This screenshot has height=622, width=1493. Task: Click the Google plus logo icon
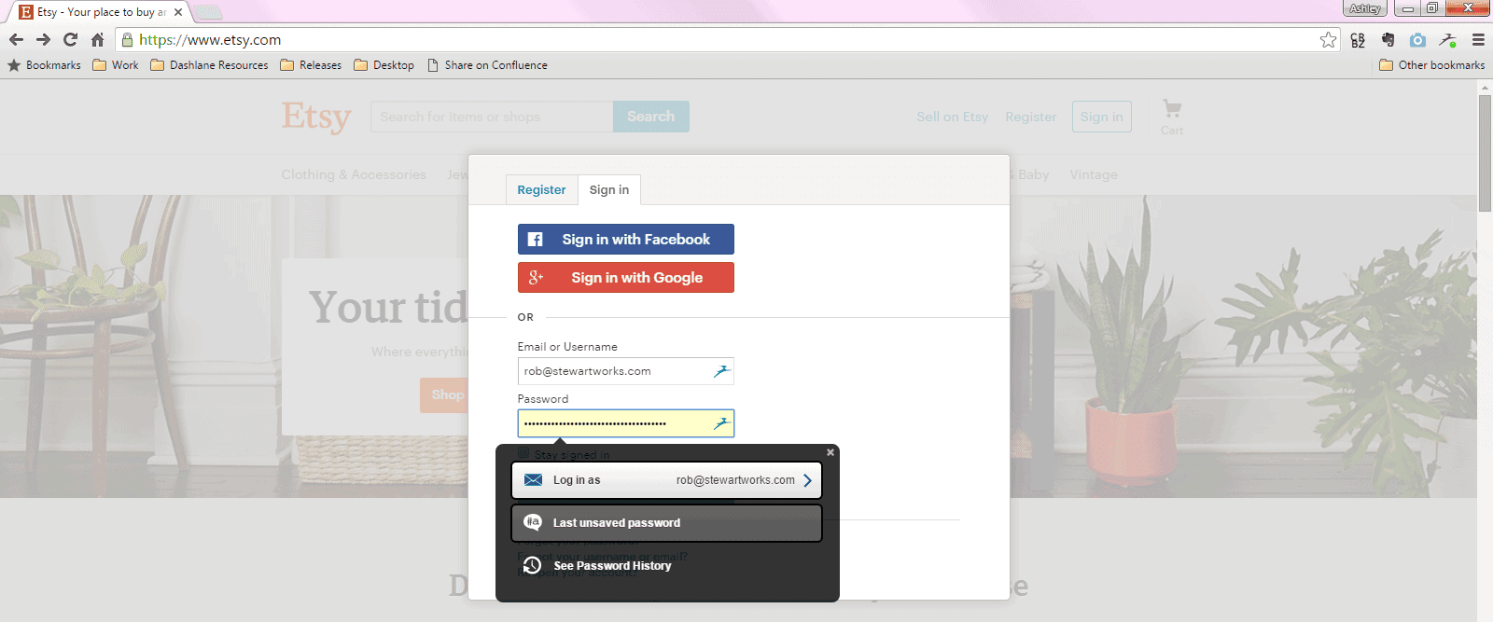click(536, 277)
